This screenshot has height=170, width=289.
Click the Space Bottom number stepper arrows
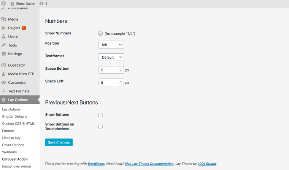[x=121, y=70]
